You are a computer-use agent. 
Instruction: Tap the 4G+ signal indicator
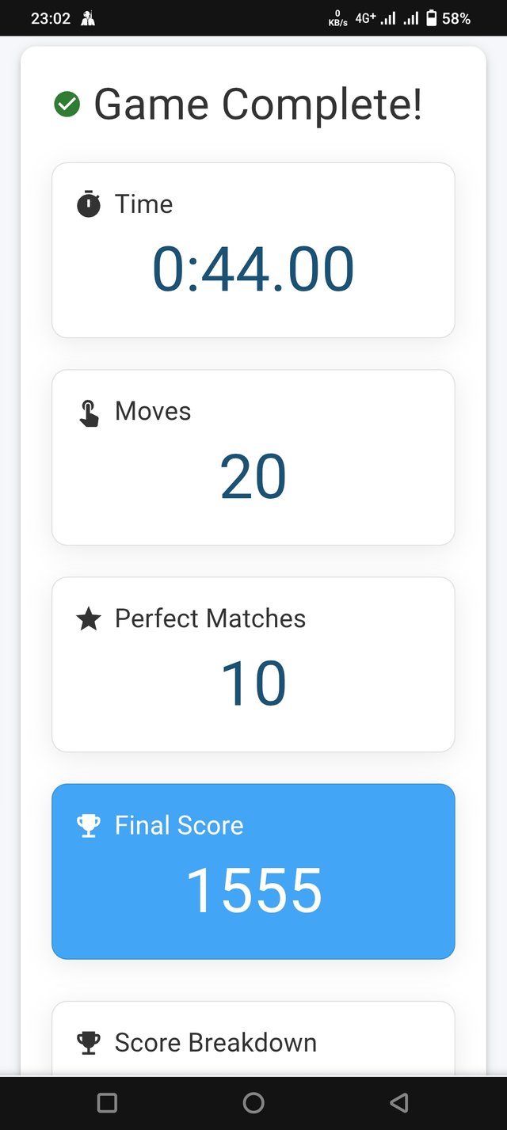365,17
